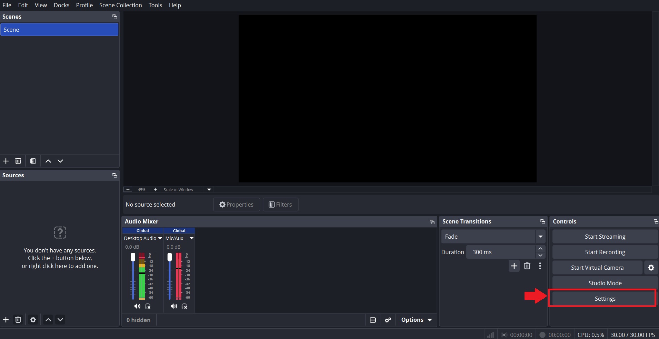Toggle Desktop Audio monitoring headphone icon
This screenshot has height=339, width=659.
148,306
